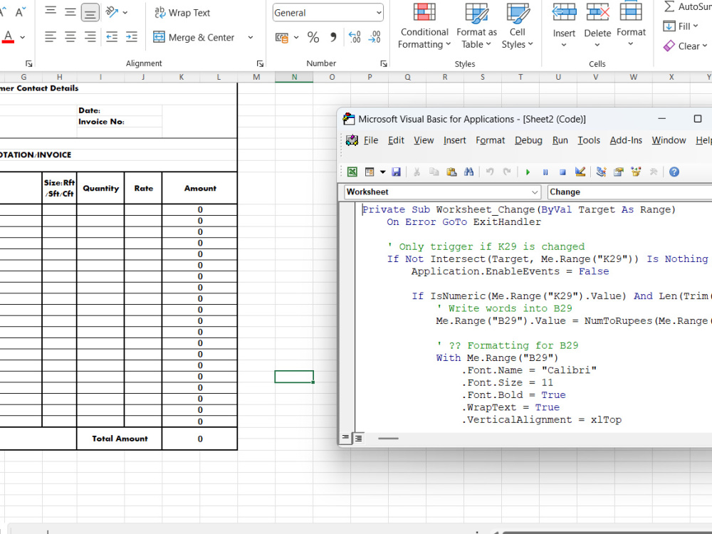This screenshot has width=712, height=534.
Task: Open VBA Help question mark icon
Action: click(x=674, y=172)
